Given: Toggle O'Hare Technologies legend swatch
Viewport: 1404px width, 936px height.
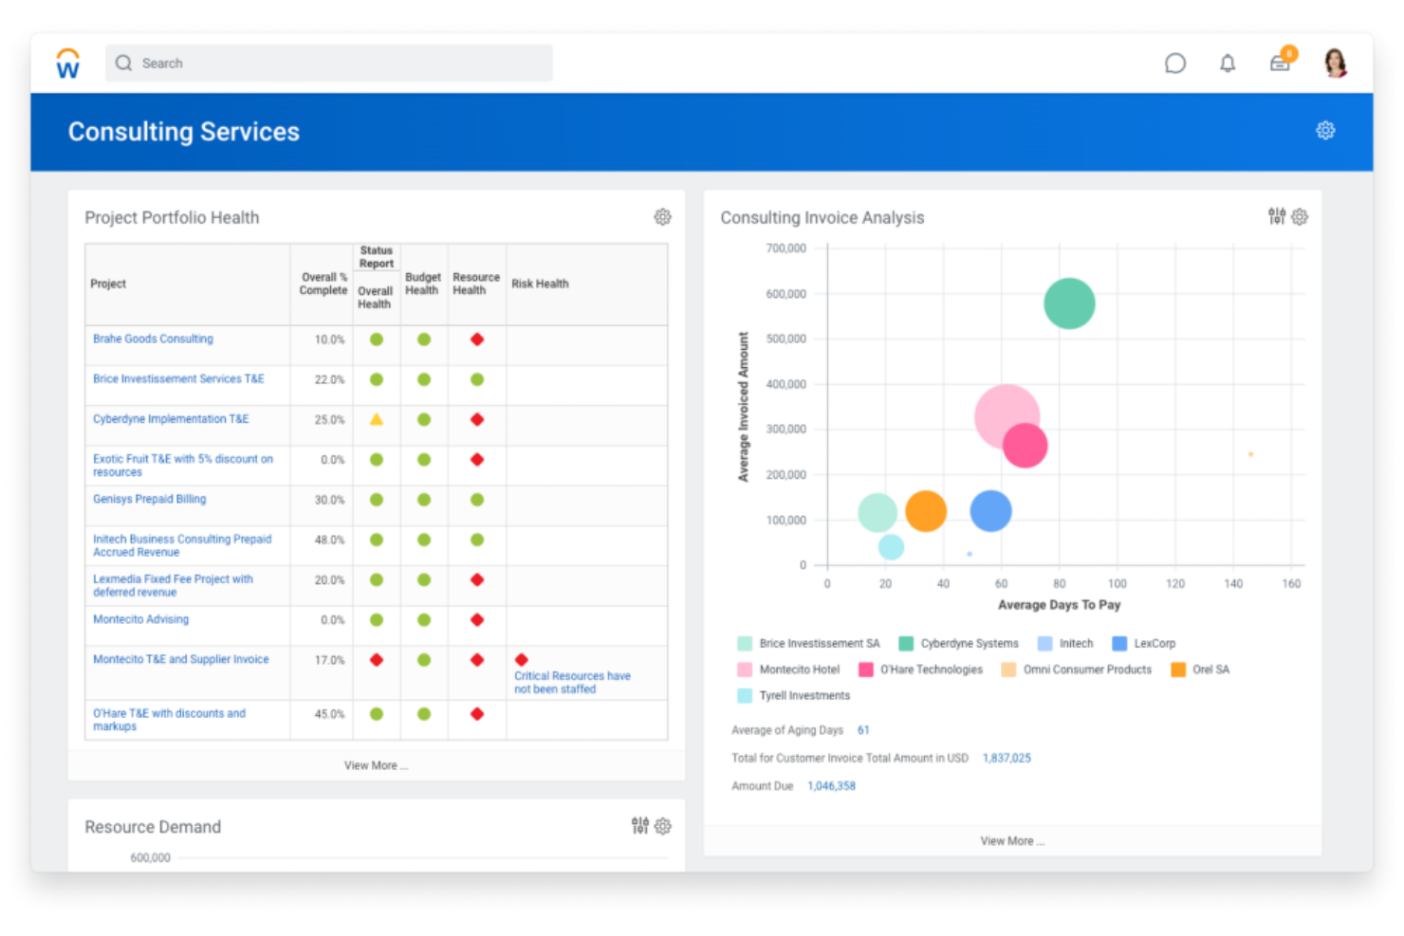Looking at the screenshot, I should point(865,670).
